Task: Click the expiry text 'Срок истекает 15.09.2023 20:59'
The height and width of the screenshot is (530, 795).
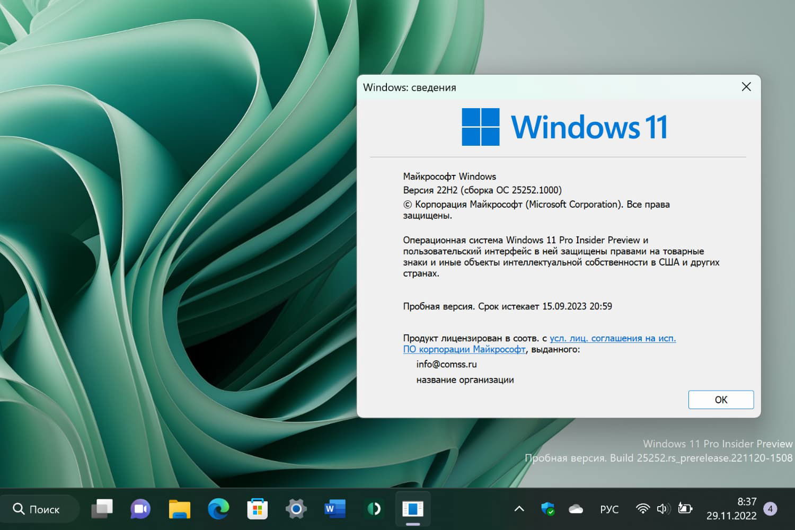Action: tap(545, 306)
